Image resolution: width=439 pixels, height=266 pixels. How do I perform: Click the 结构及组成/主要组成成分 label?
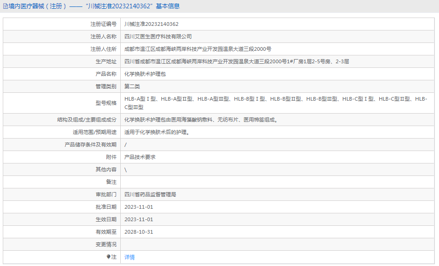pos(87,120)
